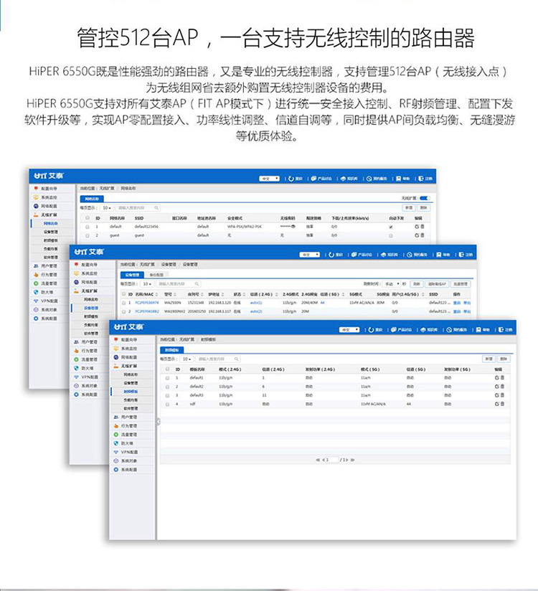Collapse the sidebar using the panel splitter handle
538x591 pixels.
click(158, 422)
